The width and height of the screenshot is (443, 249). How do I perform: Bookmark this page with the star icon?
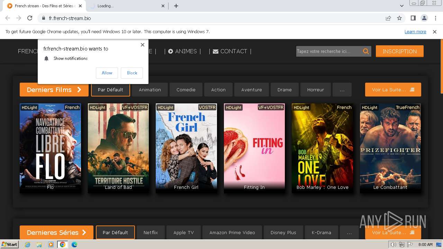(x=399, y=18)
